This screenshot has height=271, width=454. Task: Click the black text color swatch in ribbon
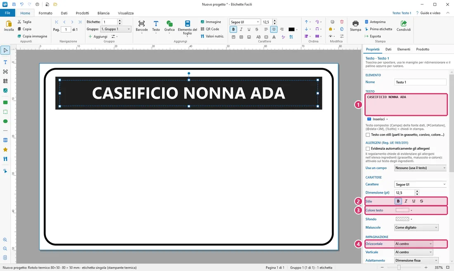291,29
